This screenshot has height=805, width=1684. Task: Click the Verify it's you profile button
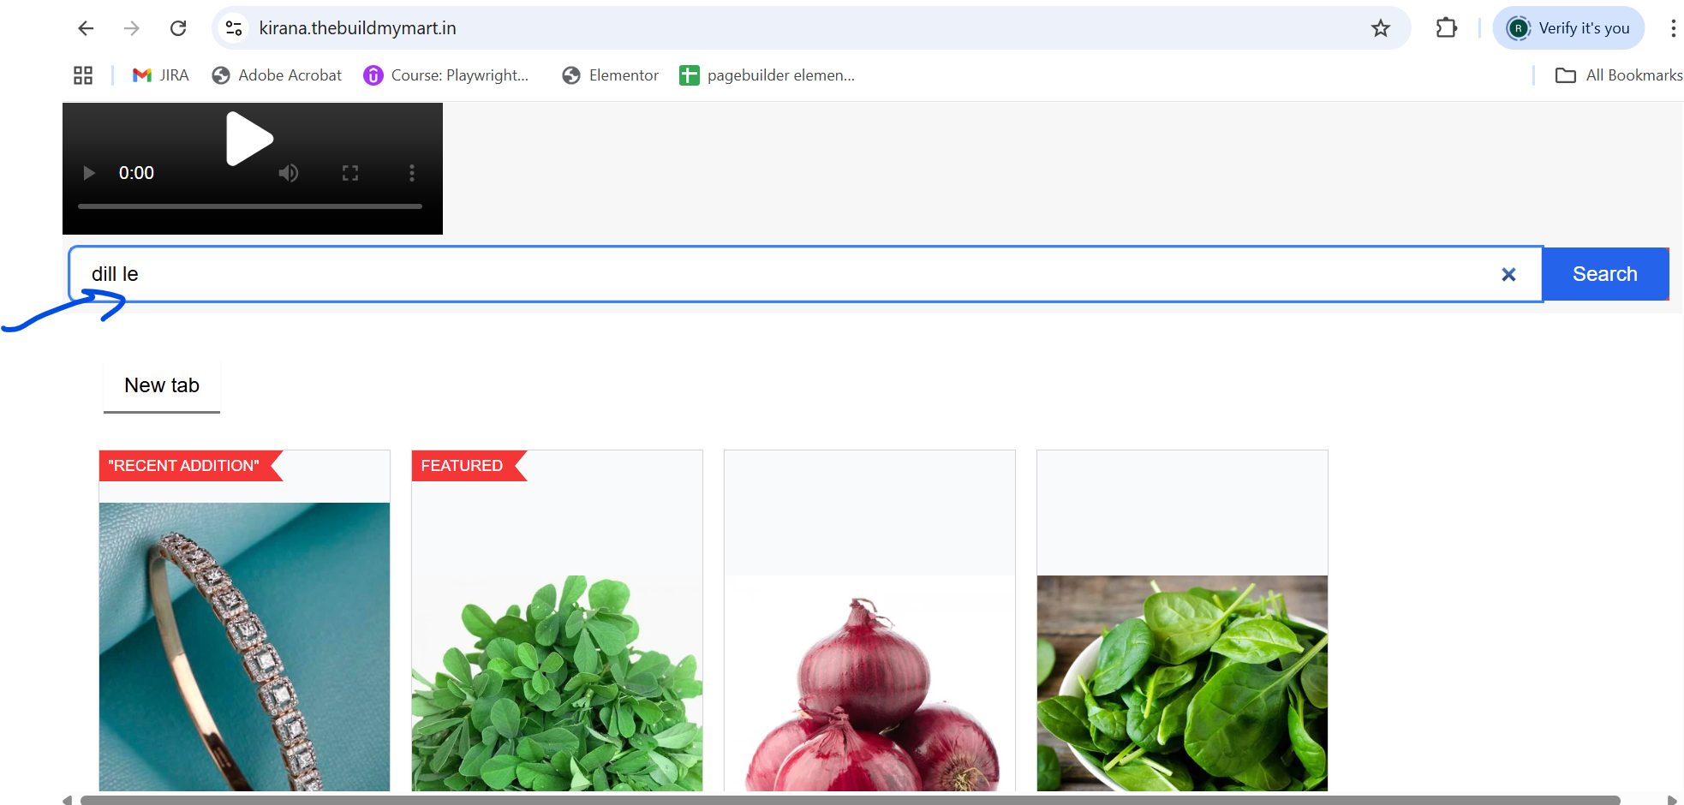1568,28
